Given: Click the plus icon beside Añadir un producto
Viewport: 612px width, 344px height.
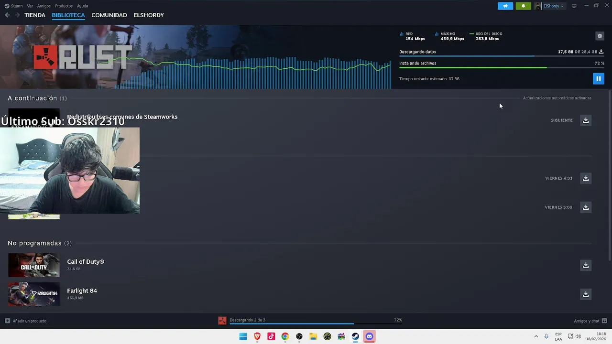Looking at the screenshot, I should [8, 321].
